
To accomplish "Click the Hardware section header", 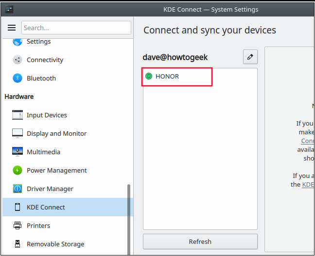I will point(19,96).
